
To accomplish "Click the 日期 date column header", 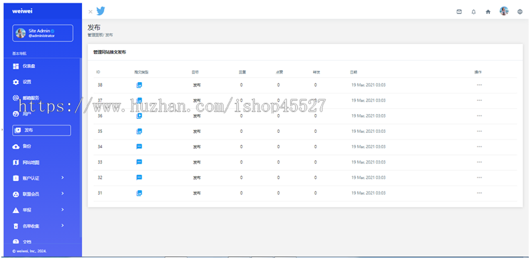I will [353, 72].
